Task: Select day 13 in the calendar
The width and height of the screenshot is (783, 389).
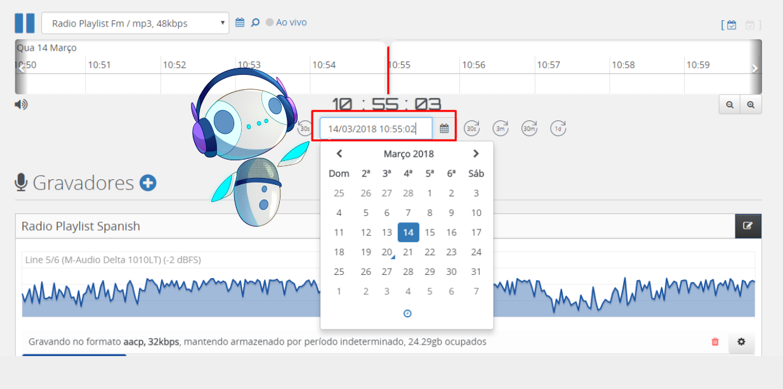Action: pyautogui.click(x=387, y=233)
